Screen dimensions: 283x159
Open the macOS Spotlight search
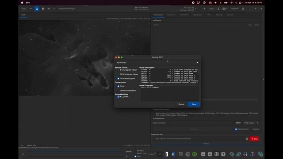click(x=236, y=3)
